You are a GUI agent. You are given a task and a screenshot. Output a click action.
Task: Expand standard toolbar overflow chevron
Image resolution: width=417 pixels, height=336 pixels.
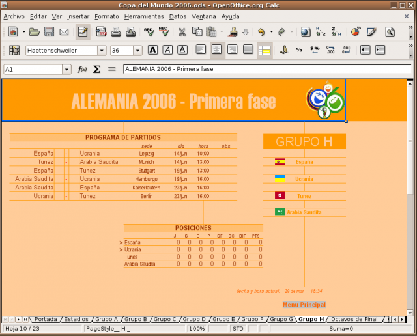coord(411,27)
